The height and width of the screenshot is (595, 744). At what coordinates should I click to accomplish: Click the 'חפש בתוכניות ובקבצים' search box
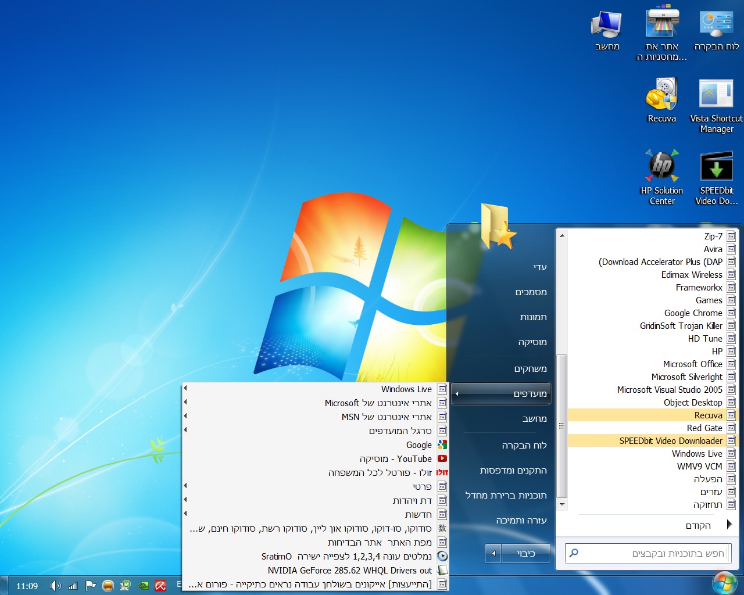click(648, 553)
